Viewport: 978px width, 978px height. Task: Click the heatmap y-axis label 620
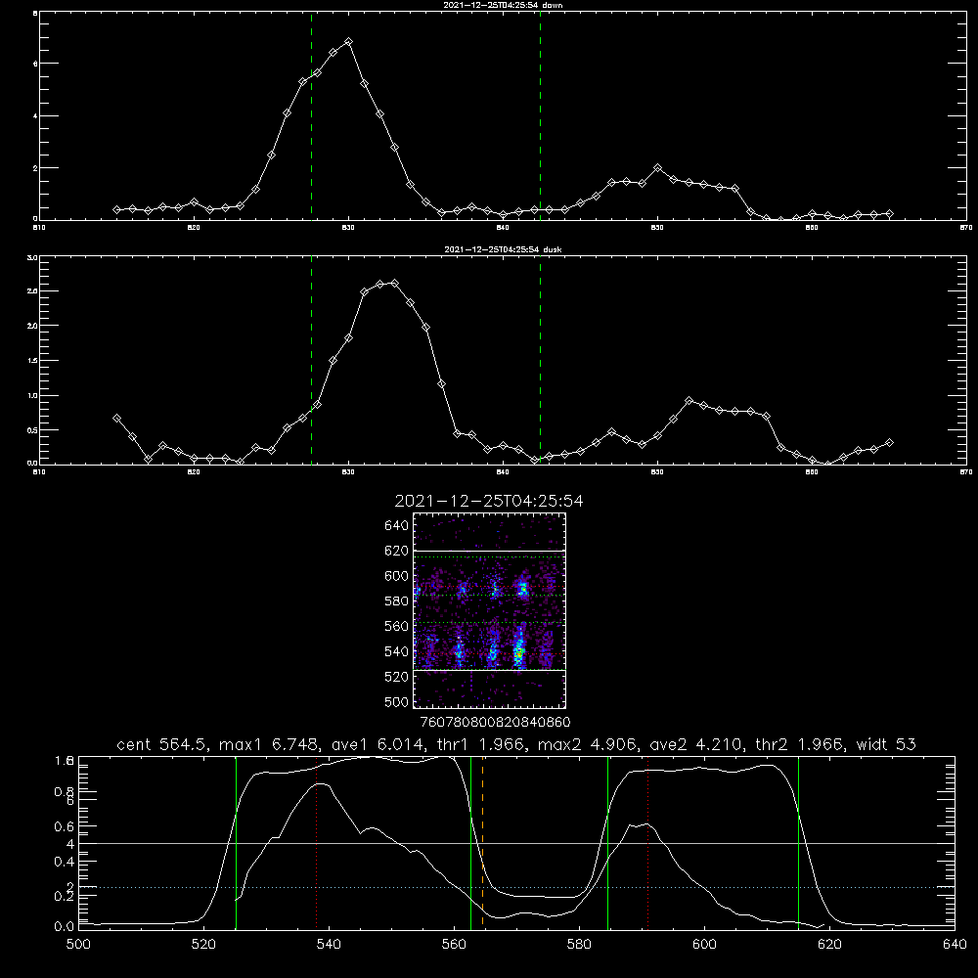pyautogui.click(x=396, y=551)
